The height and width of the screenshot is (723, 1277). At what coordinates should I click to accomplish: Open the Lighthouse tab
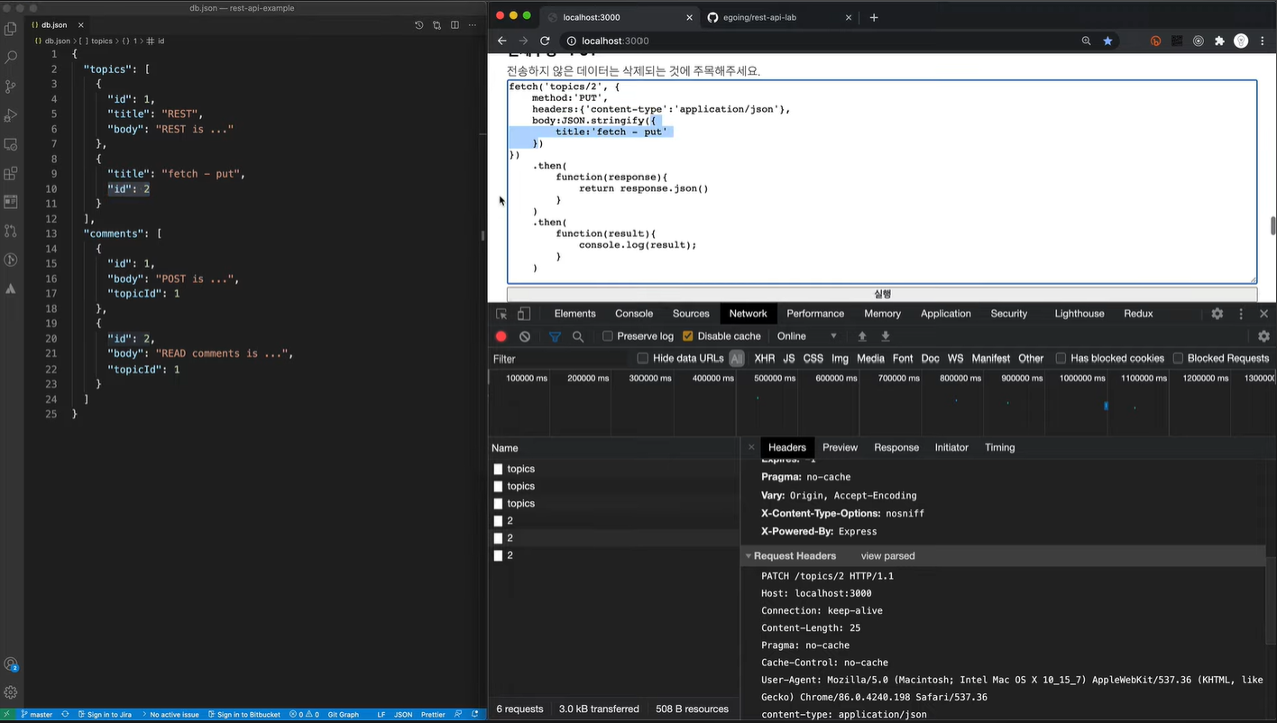(1079, 314)
